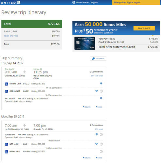Click info icon on IAH to MCO row

pyautogui.click(x=101, y=152)
